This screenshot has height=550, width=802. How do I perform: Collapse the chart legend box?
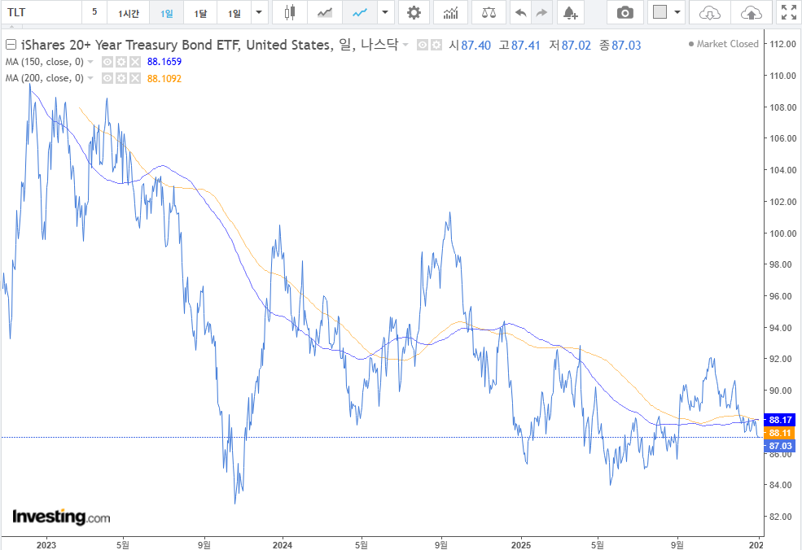(11, 45)
